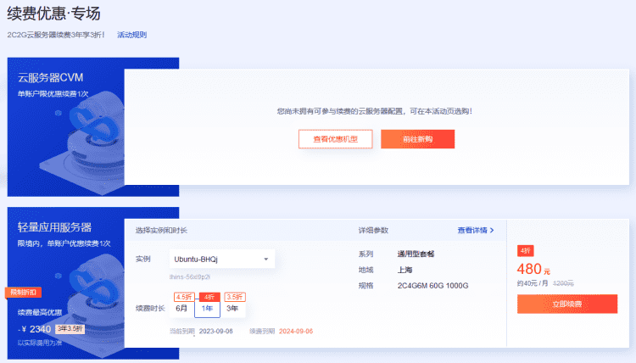Click the 立即续费 button
This screenshot has height=363, width=636.
(x=566, y=304)
